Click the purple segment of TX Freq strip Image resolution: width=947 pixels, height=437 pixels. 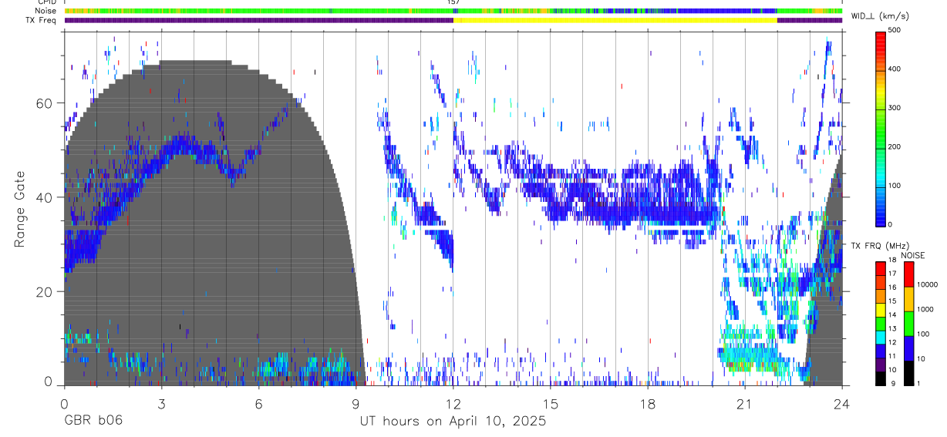pos(259,20)
